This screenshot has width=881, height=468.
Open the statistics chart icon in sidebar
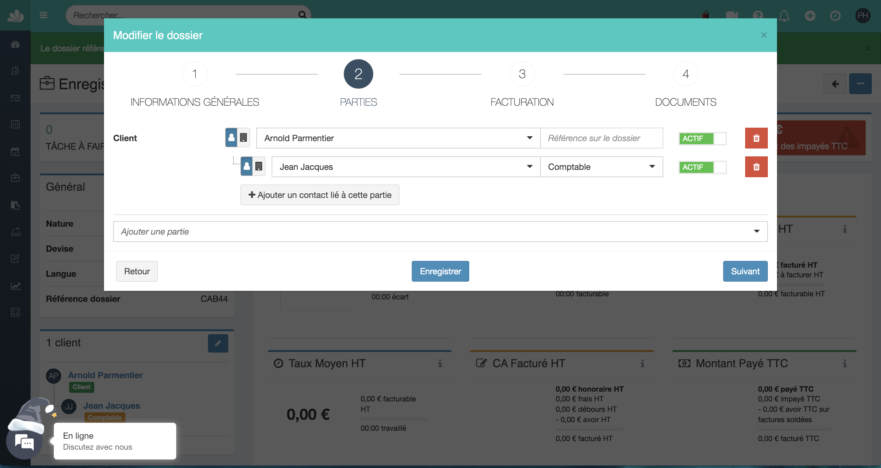click(15, 286)
